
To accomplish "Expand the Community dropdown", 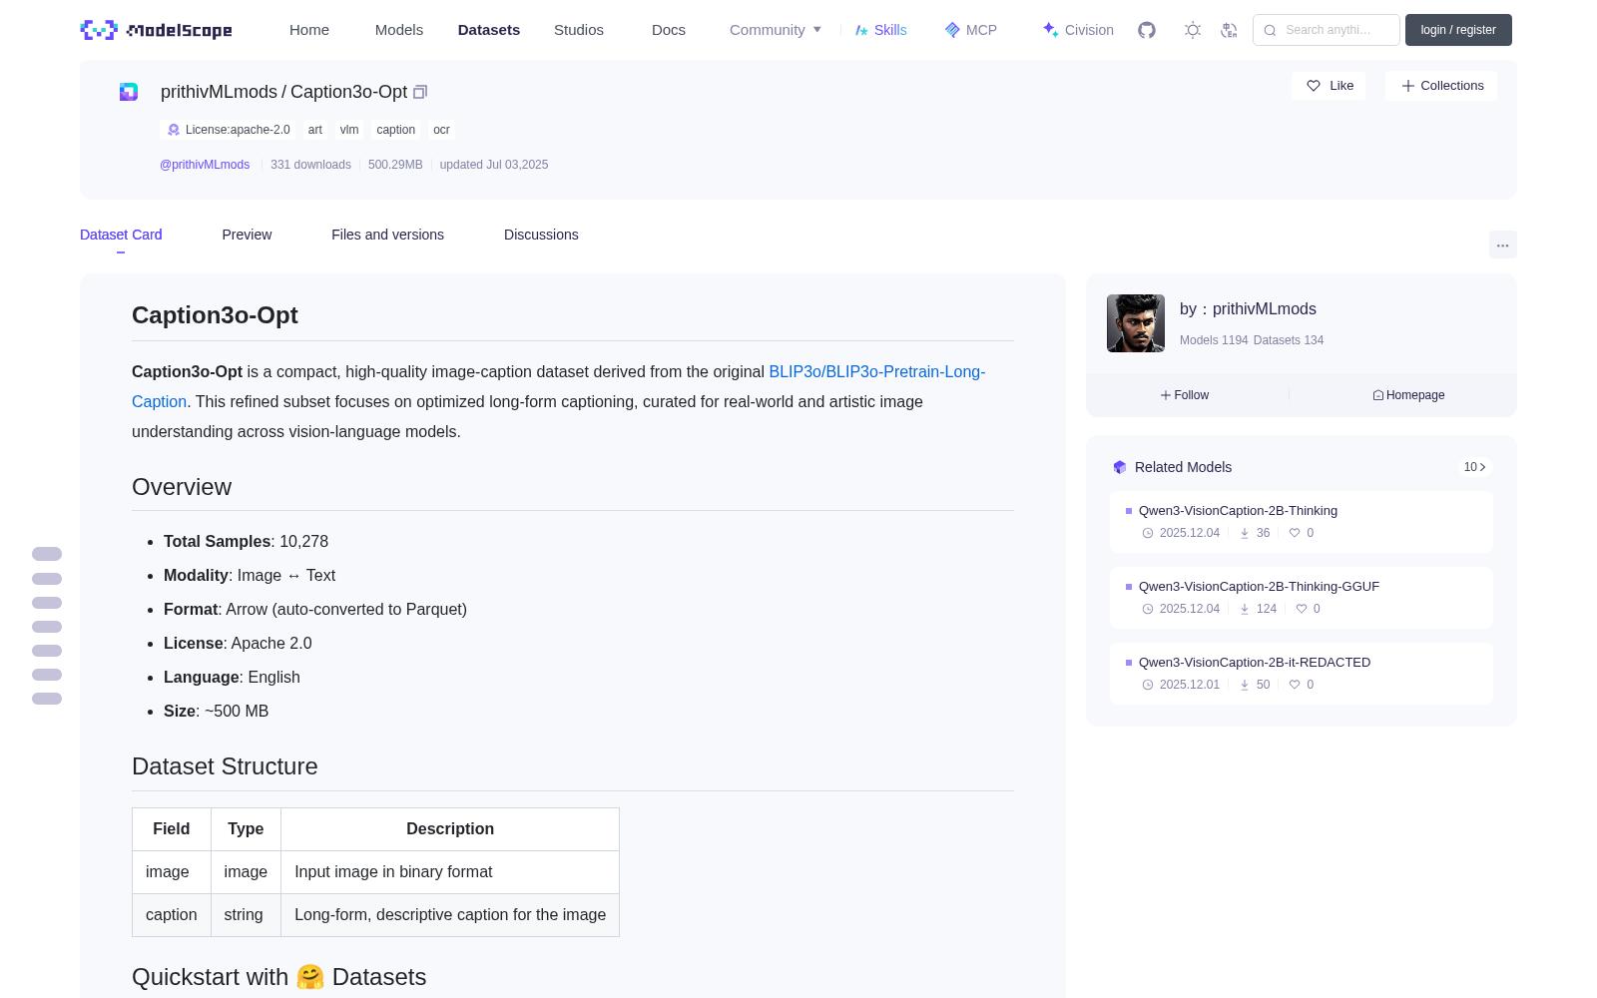I will [x=776, y=30].
